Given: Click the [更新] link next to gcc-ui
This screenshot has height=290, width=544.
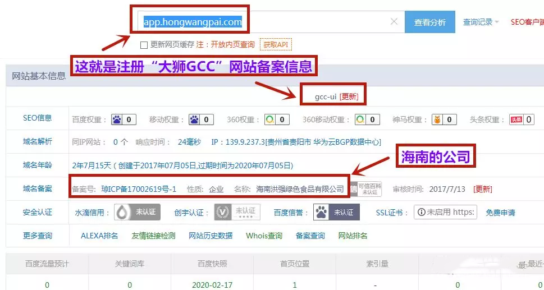Looking at the screenshot, I should 349,96.
